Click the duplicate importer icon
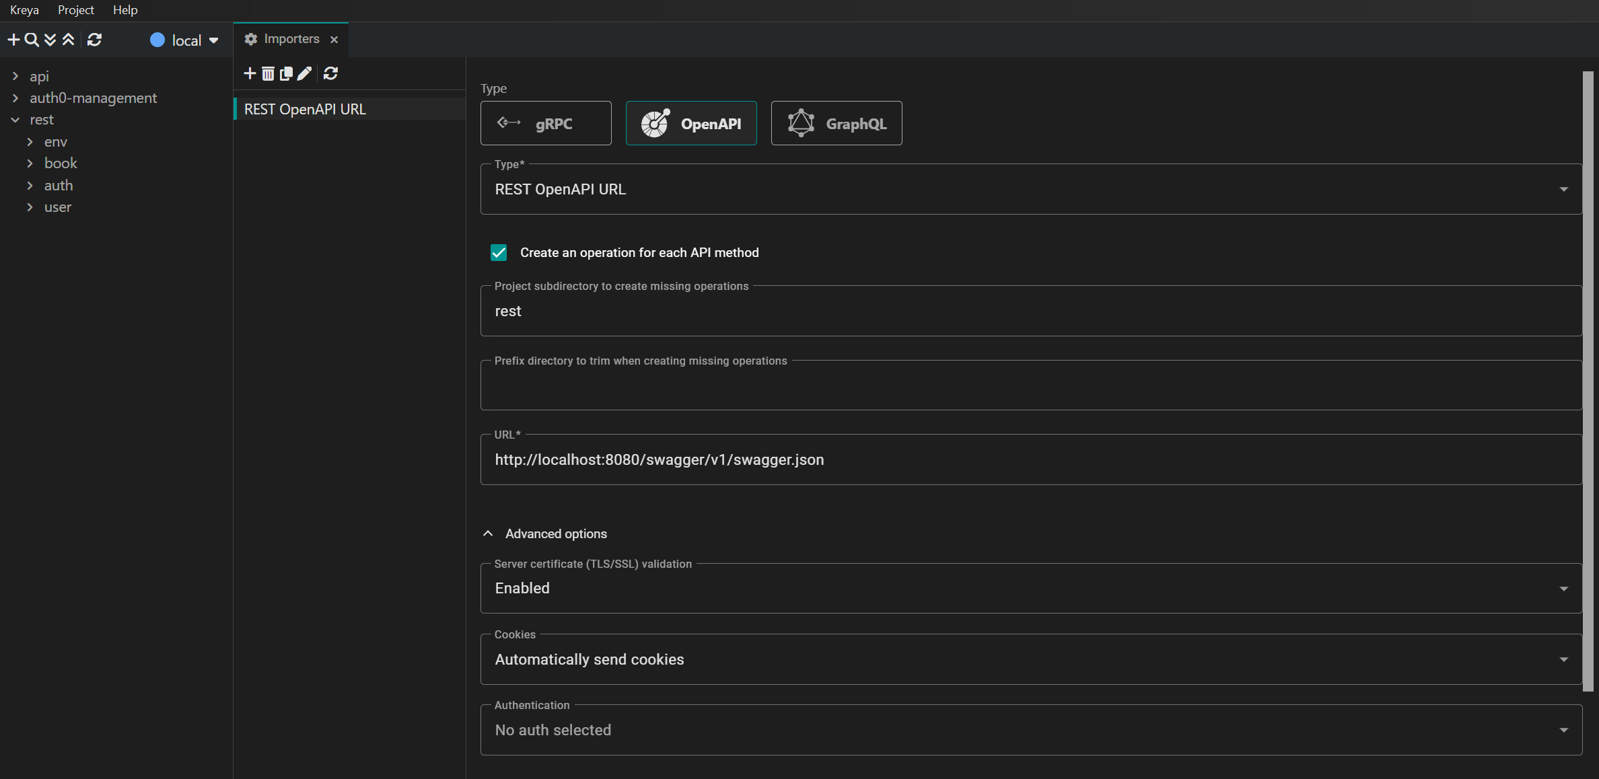The width and height of the screenshot is (1599, 779). pos(286,73)
